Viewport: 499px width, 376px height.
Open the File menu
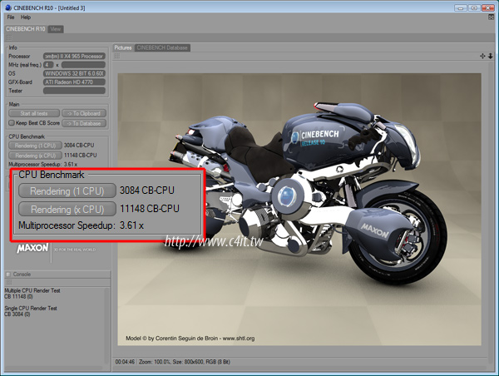(11, 17)
